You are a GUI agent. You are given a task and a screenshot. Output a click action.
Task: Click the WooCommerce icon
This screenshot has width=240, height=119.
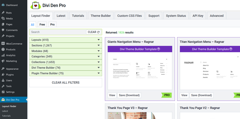pos(3,44)
